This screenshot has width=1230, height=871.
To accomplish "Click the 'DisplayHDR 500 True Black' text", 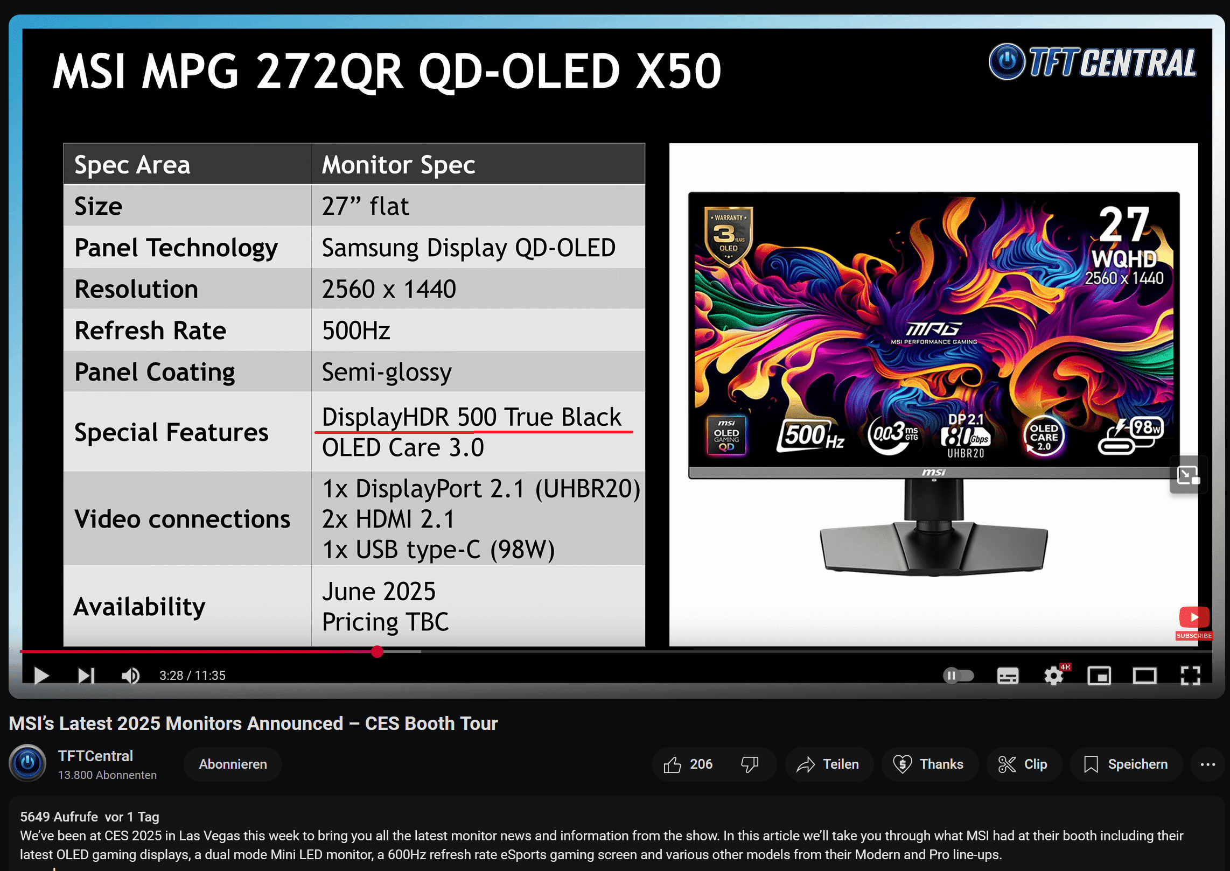I will pyautogui.click(x=472, y=417).
